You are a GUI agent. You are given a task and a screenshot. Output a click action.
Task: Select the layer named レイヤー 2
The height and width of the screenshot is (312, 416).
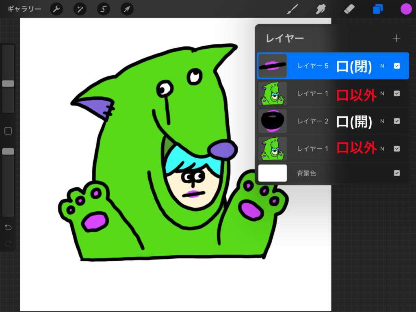[x=313, y=121]
